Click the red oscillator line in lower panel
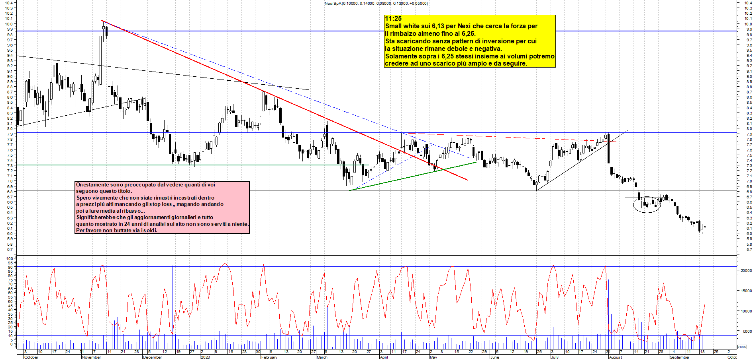The height and width of the screenshot is (359, 753). pos(361,302)
